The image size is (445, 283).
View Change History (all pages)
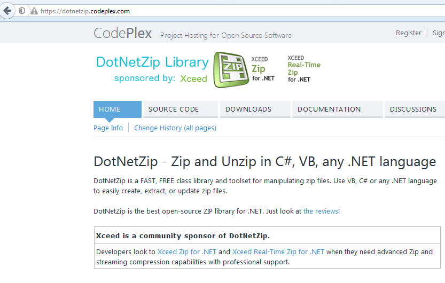pyautogui.click(x=175, y=128)
